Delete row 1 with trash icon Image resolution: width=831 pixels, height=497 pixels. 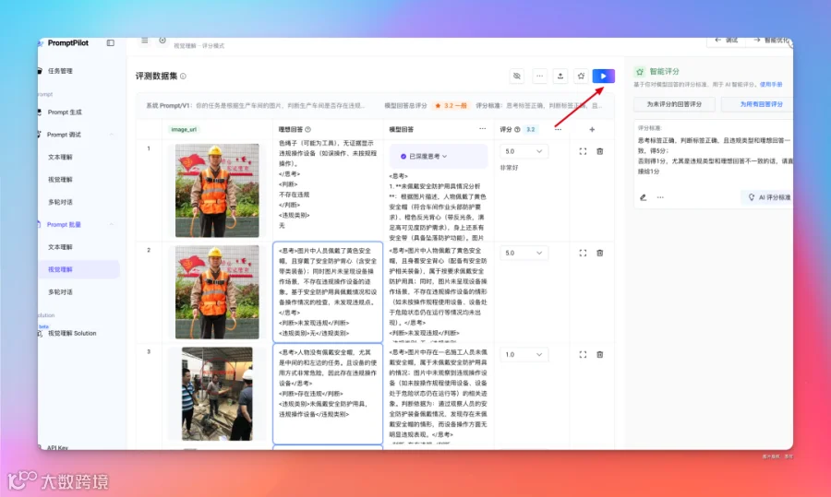pyautogui.click(x=600, y=151)
